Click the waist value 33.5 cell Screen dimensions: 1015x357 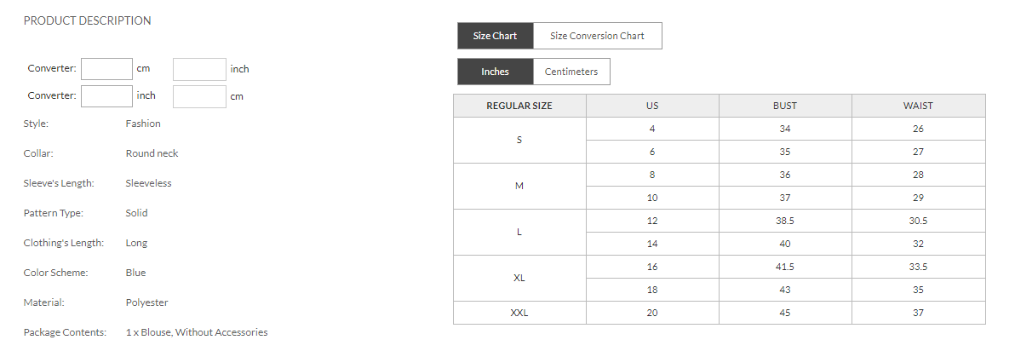coord(918,267)
